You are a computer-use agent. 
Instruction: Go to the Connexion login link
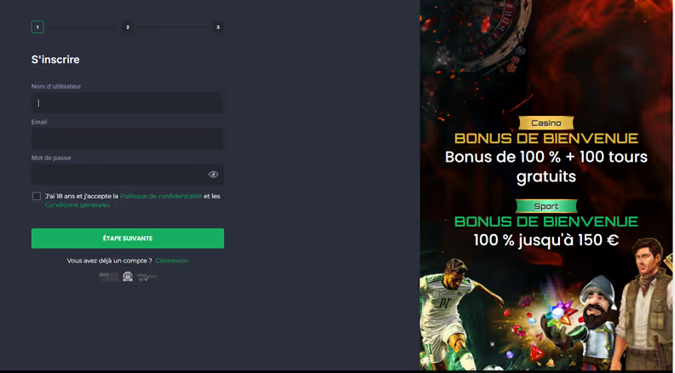pos(172,261)
